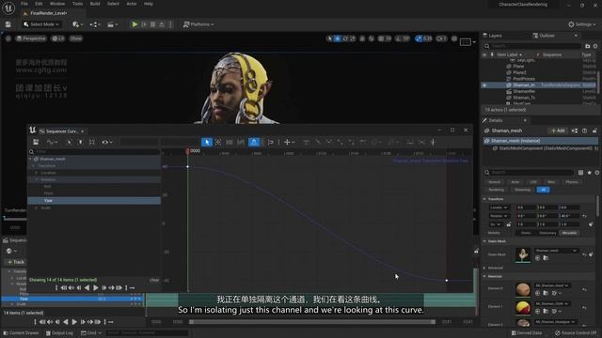
Task: Select the Yaw channel in Curve Editor tree
Action: coord(94,200)
